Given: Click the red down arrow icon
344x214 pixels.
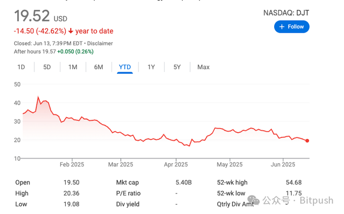Looking at the screenshot, I should coord(71,31).
